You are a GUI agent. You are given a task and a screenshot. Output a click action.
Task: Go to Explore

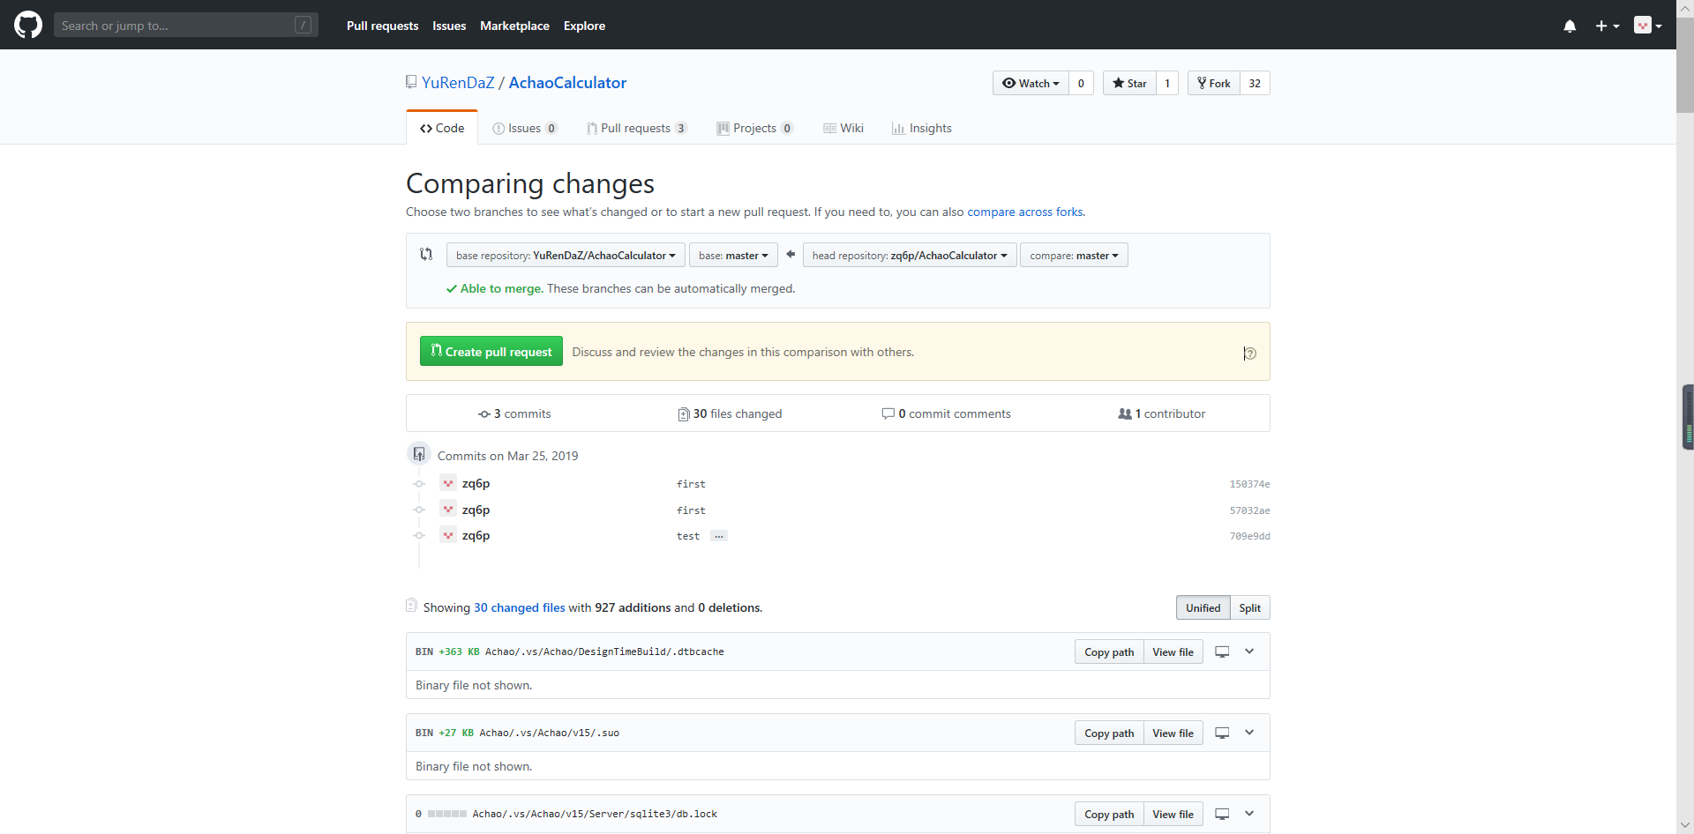[584, 26]
